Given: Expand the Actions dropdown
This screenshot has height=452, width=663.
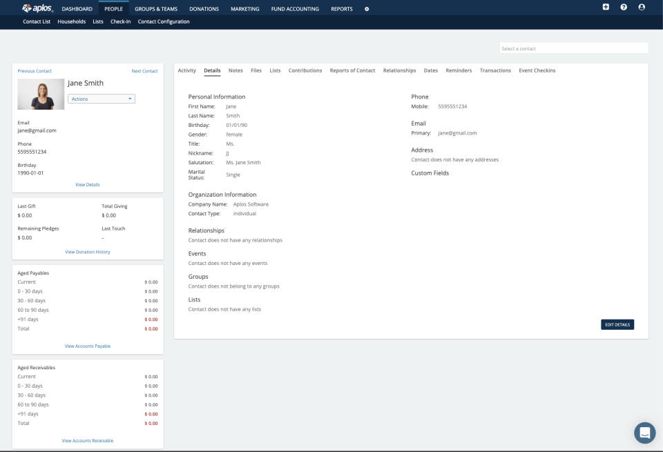Looking at the screenshot, I should (102, 99).
